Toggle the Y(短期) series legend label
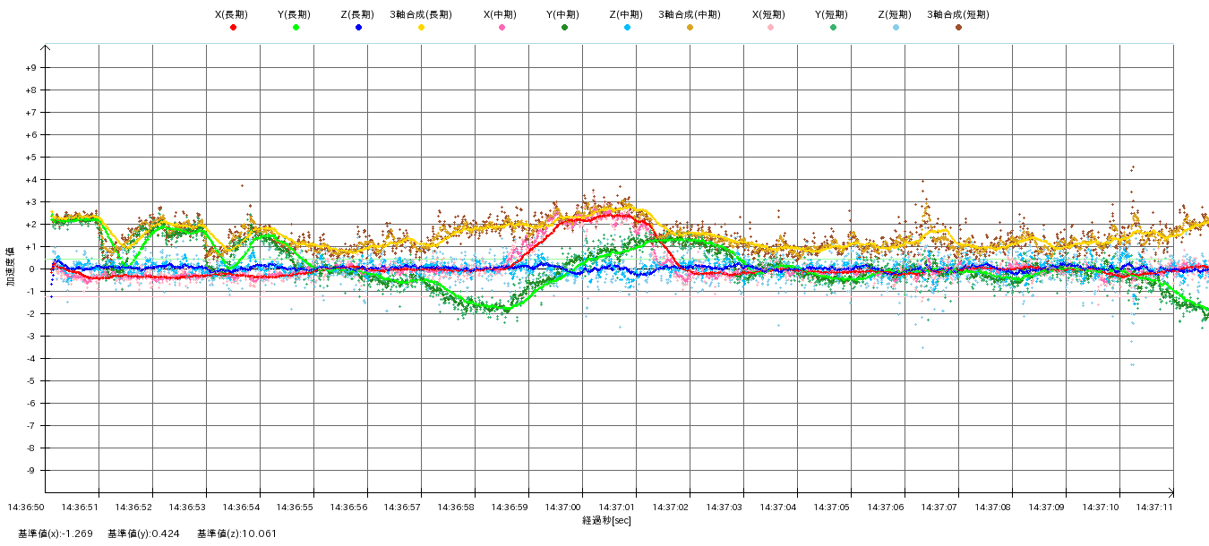The height and width of the screenshot is (546, 1209). [832, 14]
